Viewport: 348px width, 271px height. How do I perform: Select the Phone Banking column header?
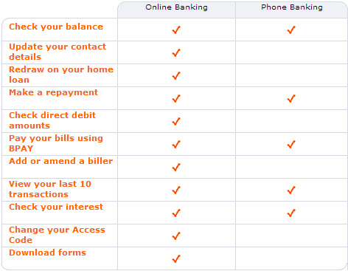point(292,7)
